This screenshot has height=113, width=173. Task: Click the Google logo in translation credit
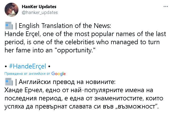59,74
